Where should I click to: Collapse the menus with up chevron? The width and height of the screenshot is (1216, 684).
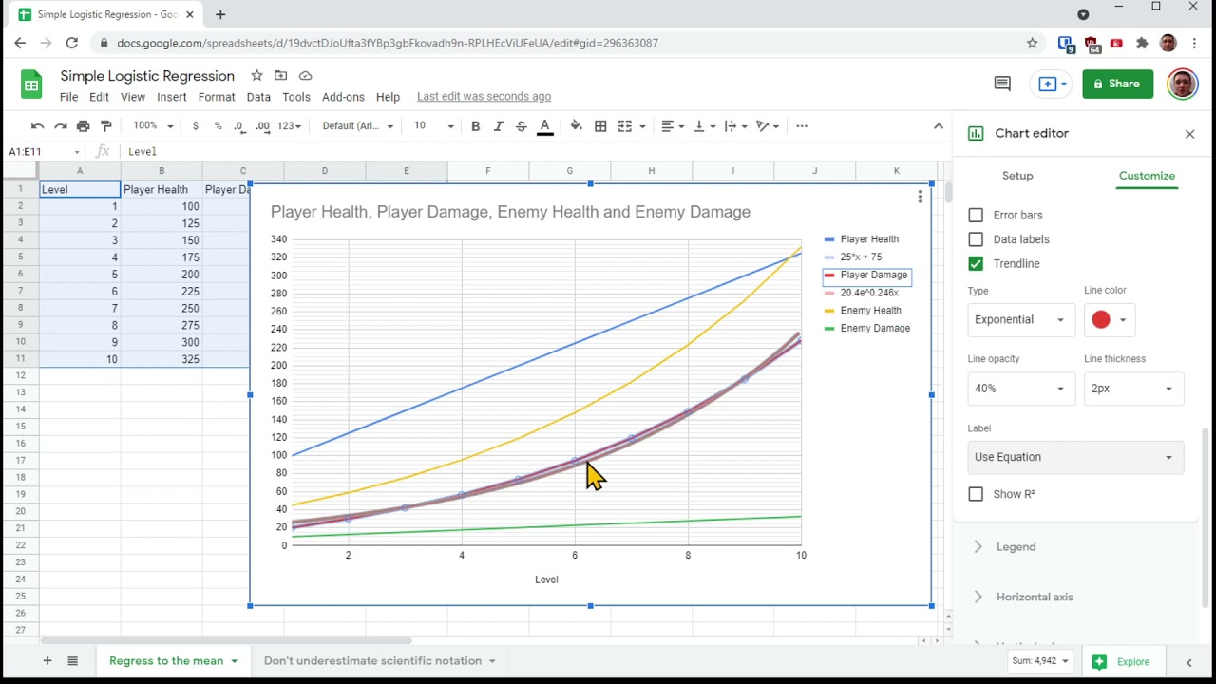[939, 125]
